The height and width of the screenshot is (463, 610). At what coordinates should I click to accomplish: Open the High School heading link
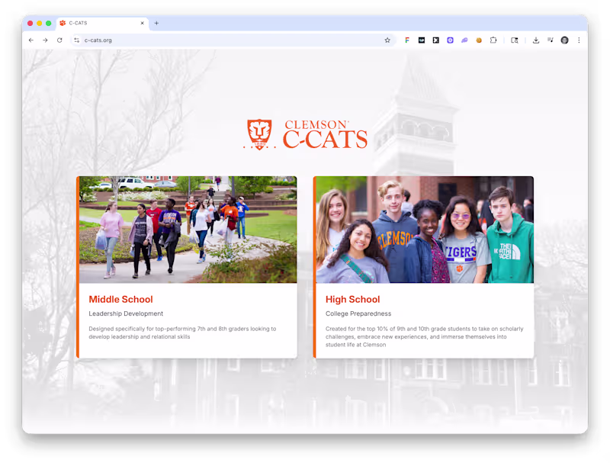[x=353, y=299]
